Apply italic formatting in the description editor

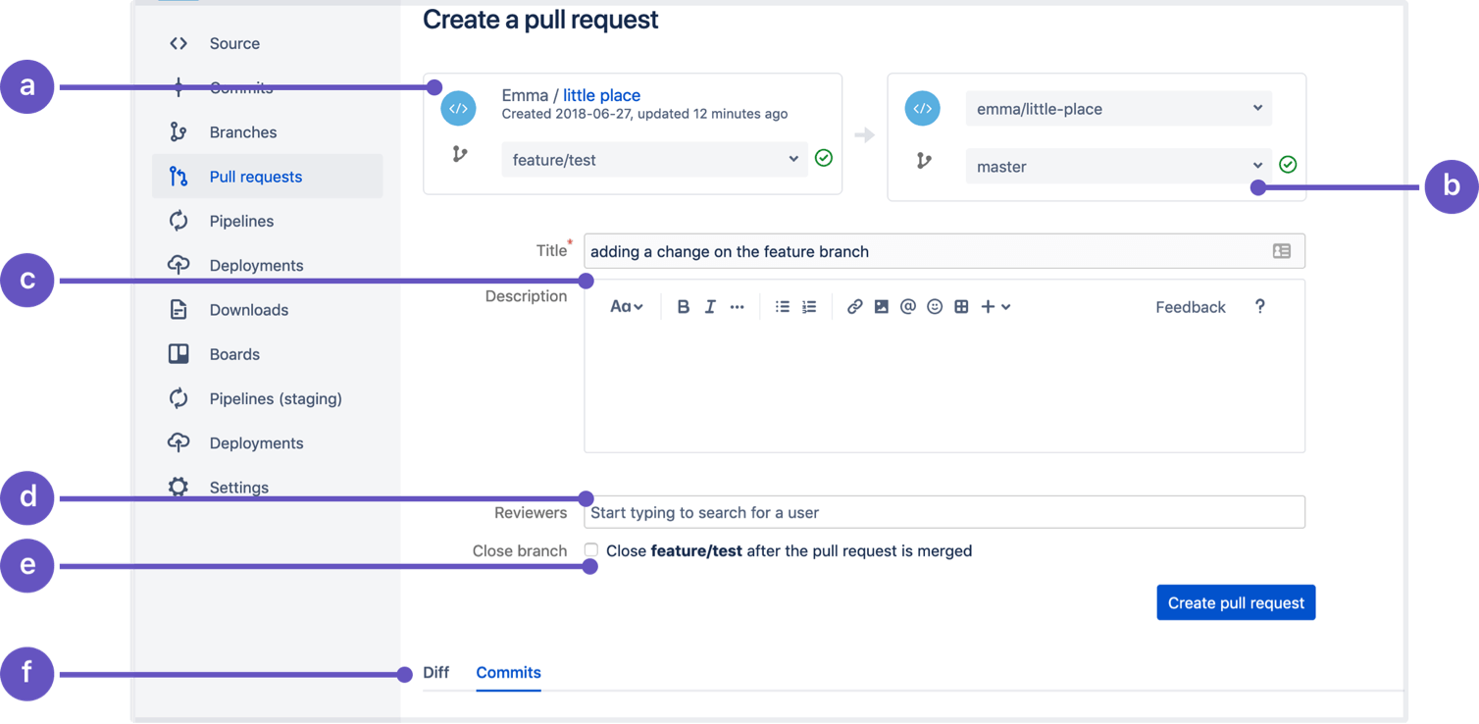click(x=710, y=306)
